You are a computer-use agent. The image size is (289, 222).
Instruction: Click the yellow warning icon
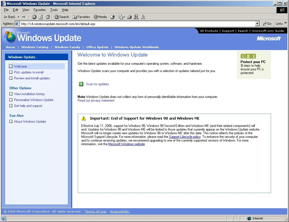click(84, 118)
